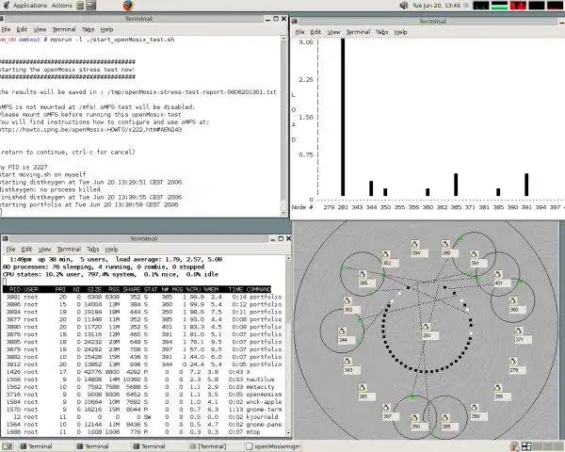This screenshot has height=452, width=565.
Task: Restore the minimized [Terminal] taskbar button
Action: click(x=212, y=446)
